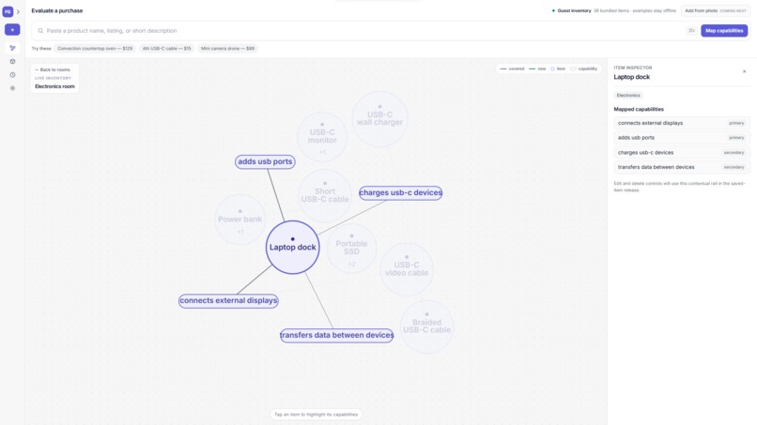Try the Convection countertop oven — $129 example
Screen dimensions: 757x425
point(95,48)
